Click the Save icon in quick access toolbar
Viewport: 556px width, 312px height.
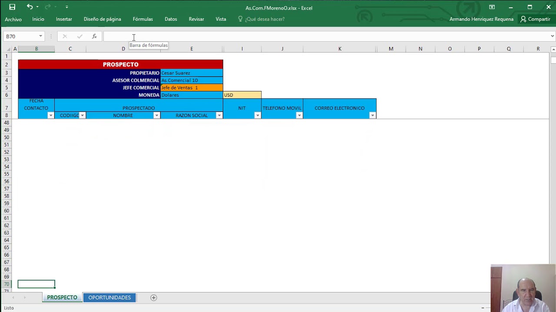click(x=12, y=7)
